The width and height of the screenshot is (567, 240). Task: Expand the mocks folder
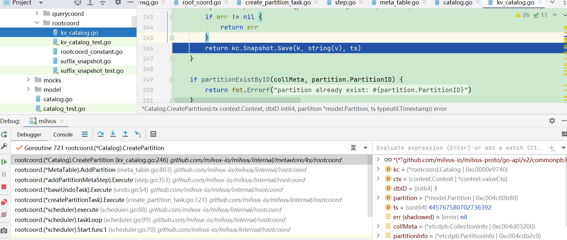tap(28, 80)
